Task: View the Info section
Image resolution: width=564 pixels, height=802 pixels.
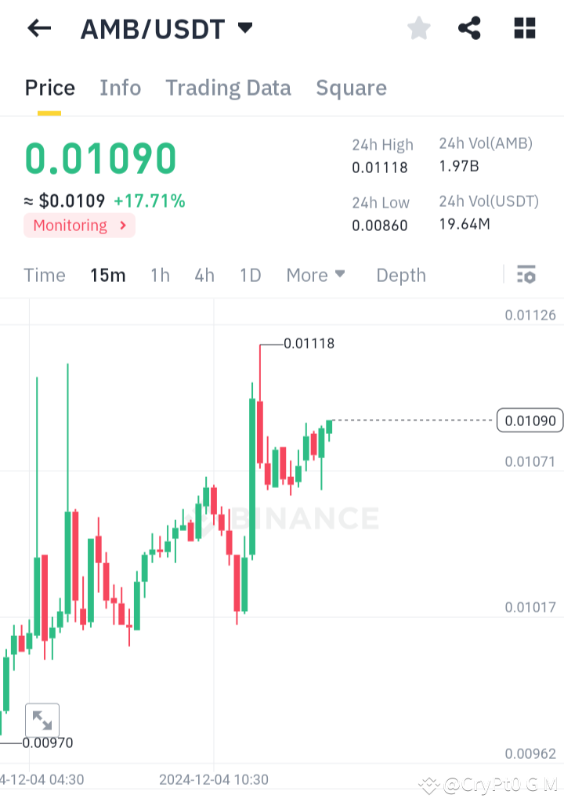Action: point(120,88)
